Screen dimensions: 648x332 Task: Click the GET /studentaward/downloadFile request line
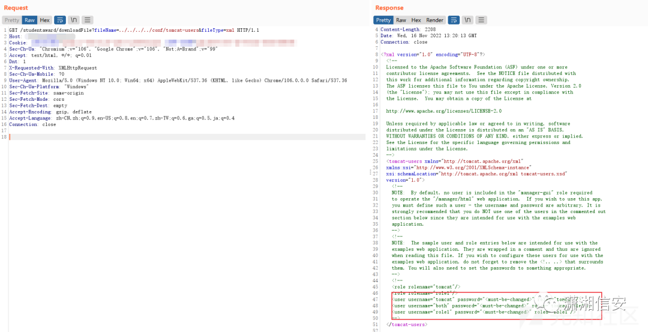[x=134, y=30]
